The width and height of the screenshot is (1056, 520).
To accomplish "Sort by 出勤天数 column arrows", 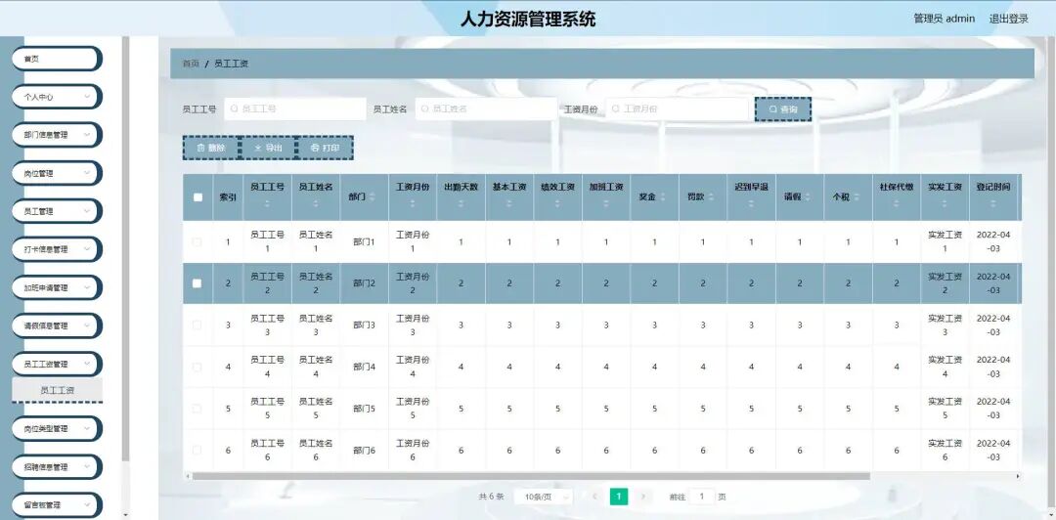I will 461,204.
